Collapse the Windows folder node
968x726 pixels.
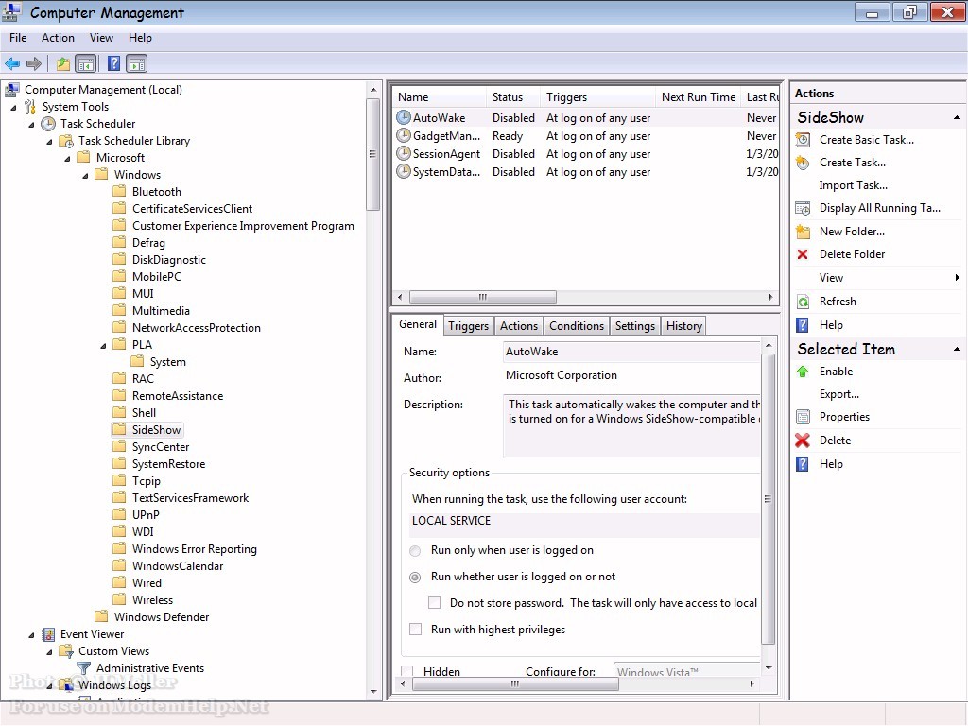tap(85, 175)
